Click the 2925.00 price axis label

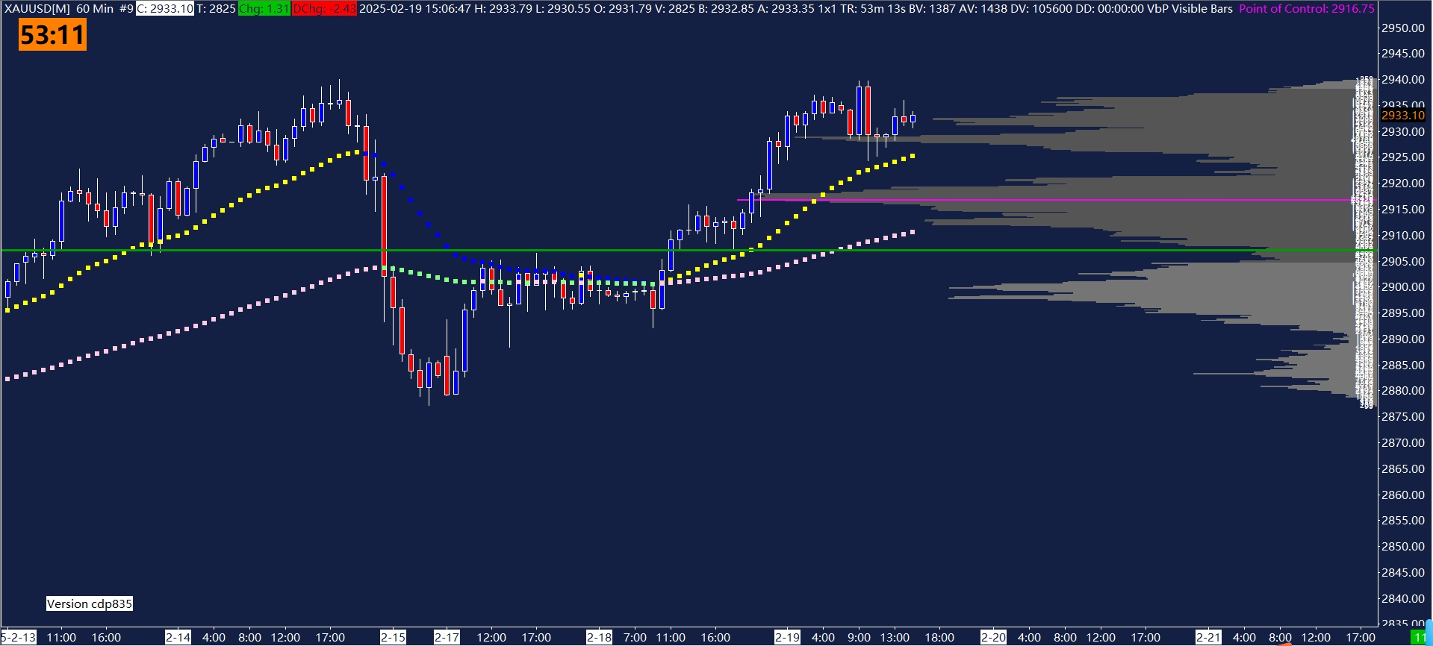click(x=1403, y=157)
